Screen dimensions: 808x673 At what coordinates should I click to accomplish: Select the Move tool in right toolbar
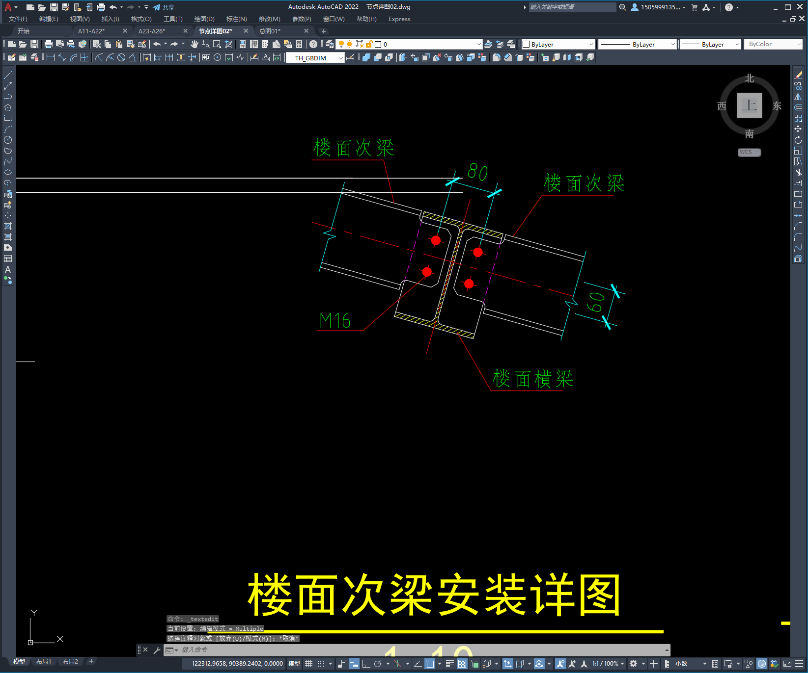(798, 129)
